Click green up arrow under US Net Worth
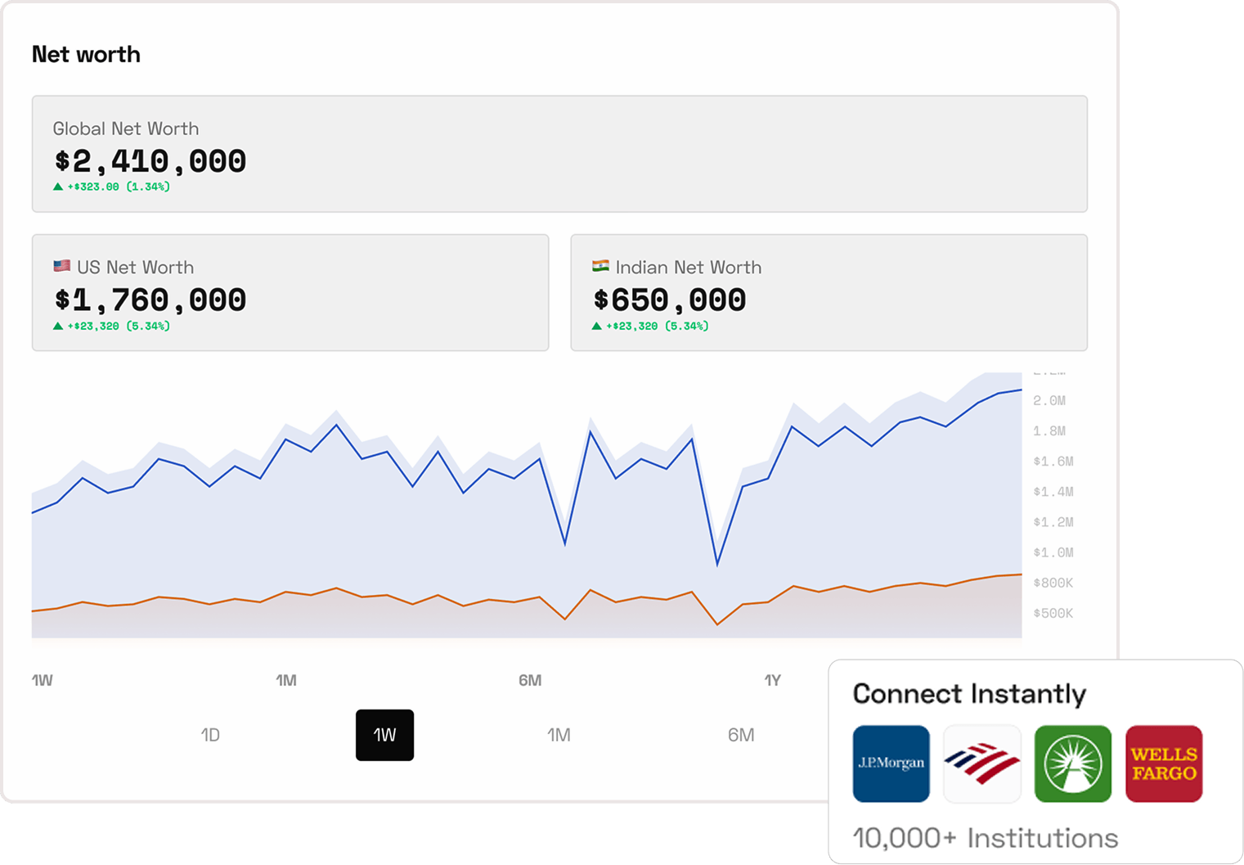 (58, 326)
